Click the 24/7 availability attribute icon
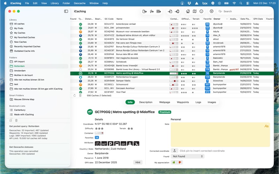This screenshot has height=174, width=279. pyautogui.click(x=104, y=143)
